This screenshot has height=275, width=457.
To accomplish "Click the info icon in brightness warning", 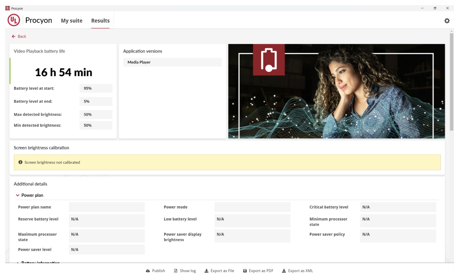I will (x=20, y=162).
